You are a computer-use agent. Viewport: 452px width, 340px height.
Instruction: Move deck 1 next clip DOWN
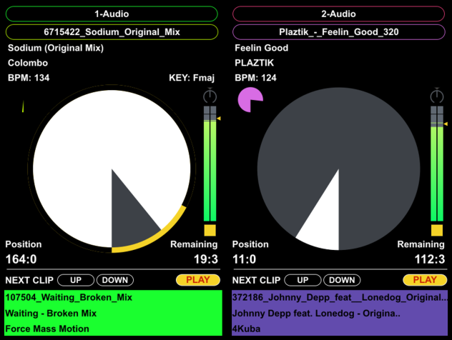tap(115, 280)
